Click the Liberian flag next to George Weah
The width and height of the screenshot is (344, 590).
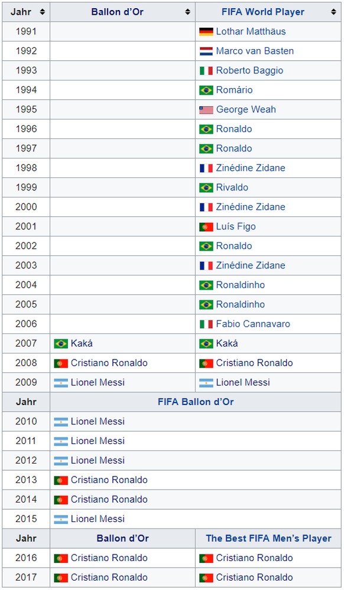coord(206,110)
